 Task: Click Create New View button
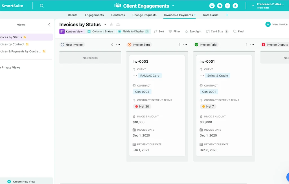[27, 181]
